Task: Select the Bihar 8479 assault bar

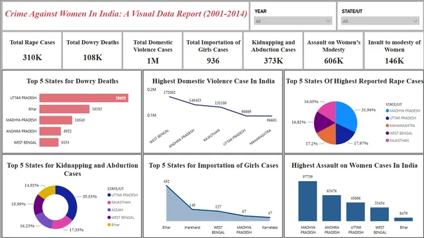Action: [x=403, y=219]
